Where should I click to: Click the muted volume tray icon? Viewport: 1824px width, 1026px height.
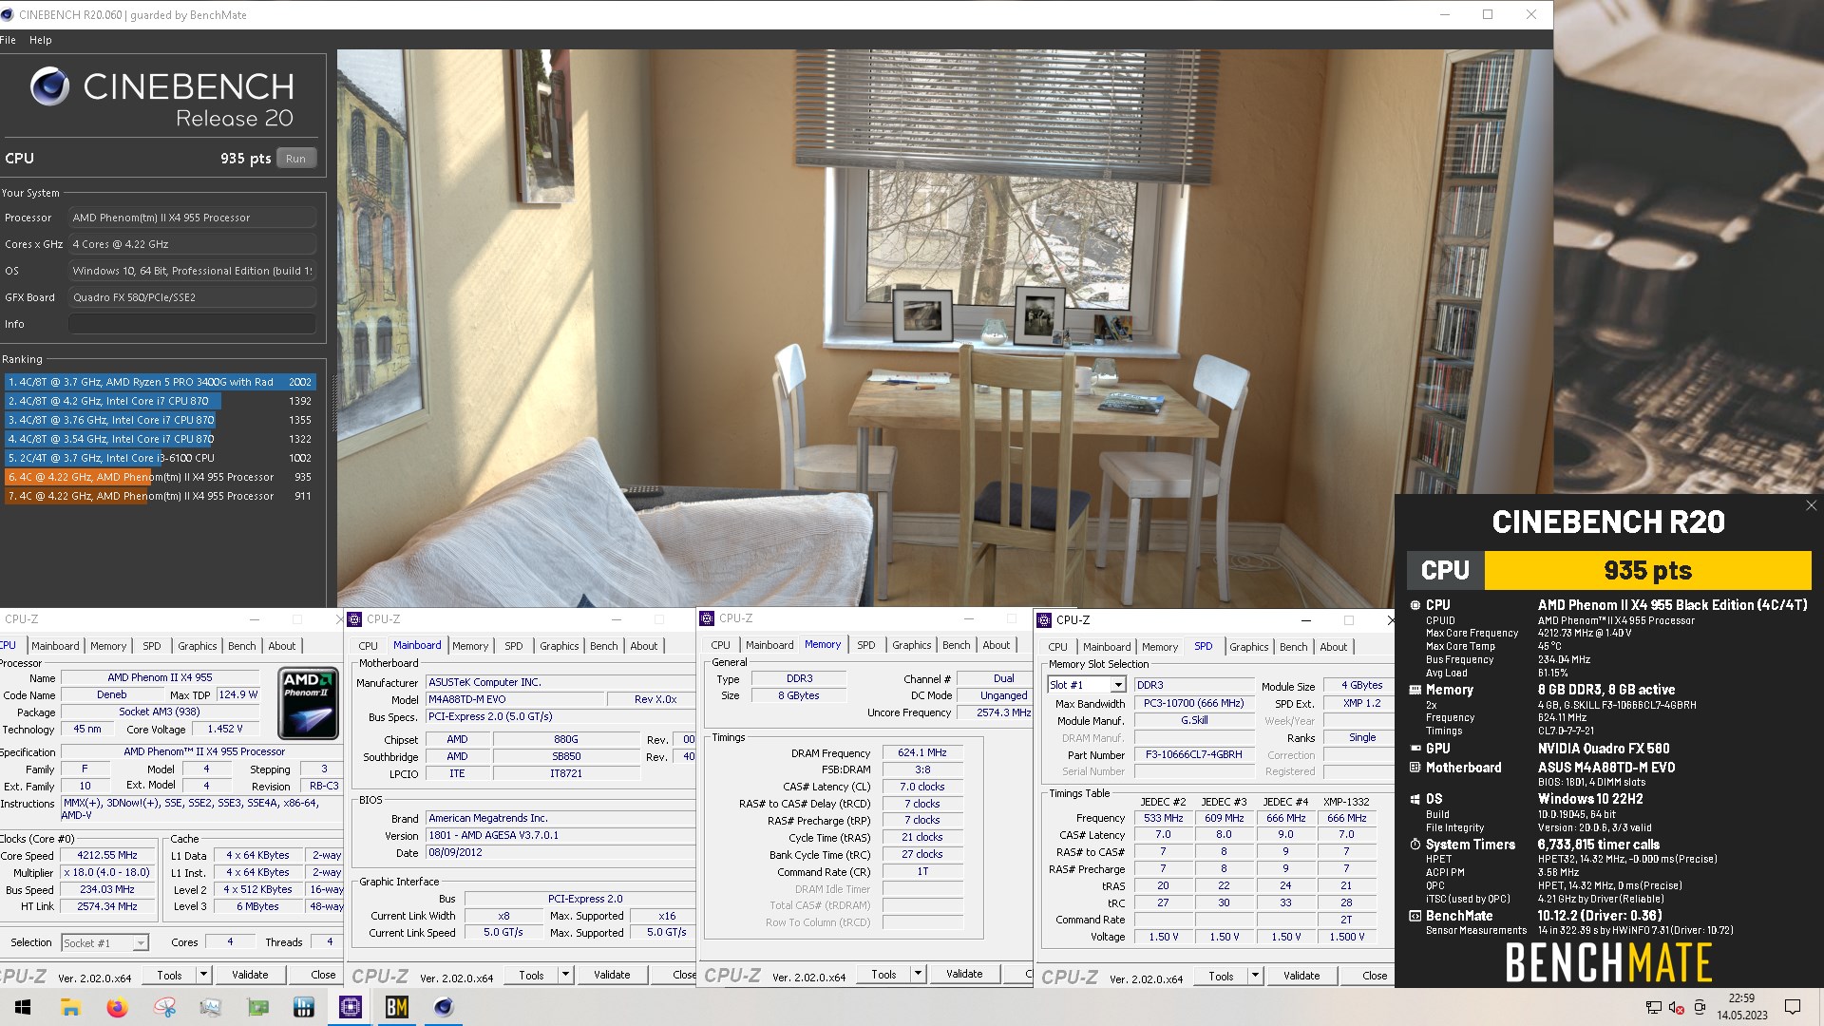pos(1677,1007)
